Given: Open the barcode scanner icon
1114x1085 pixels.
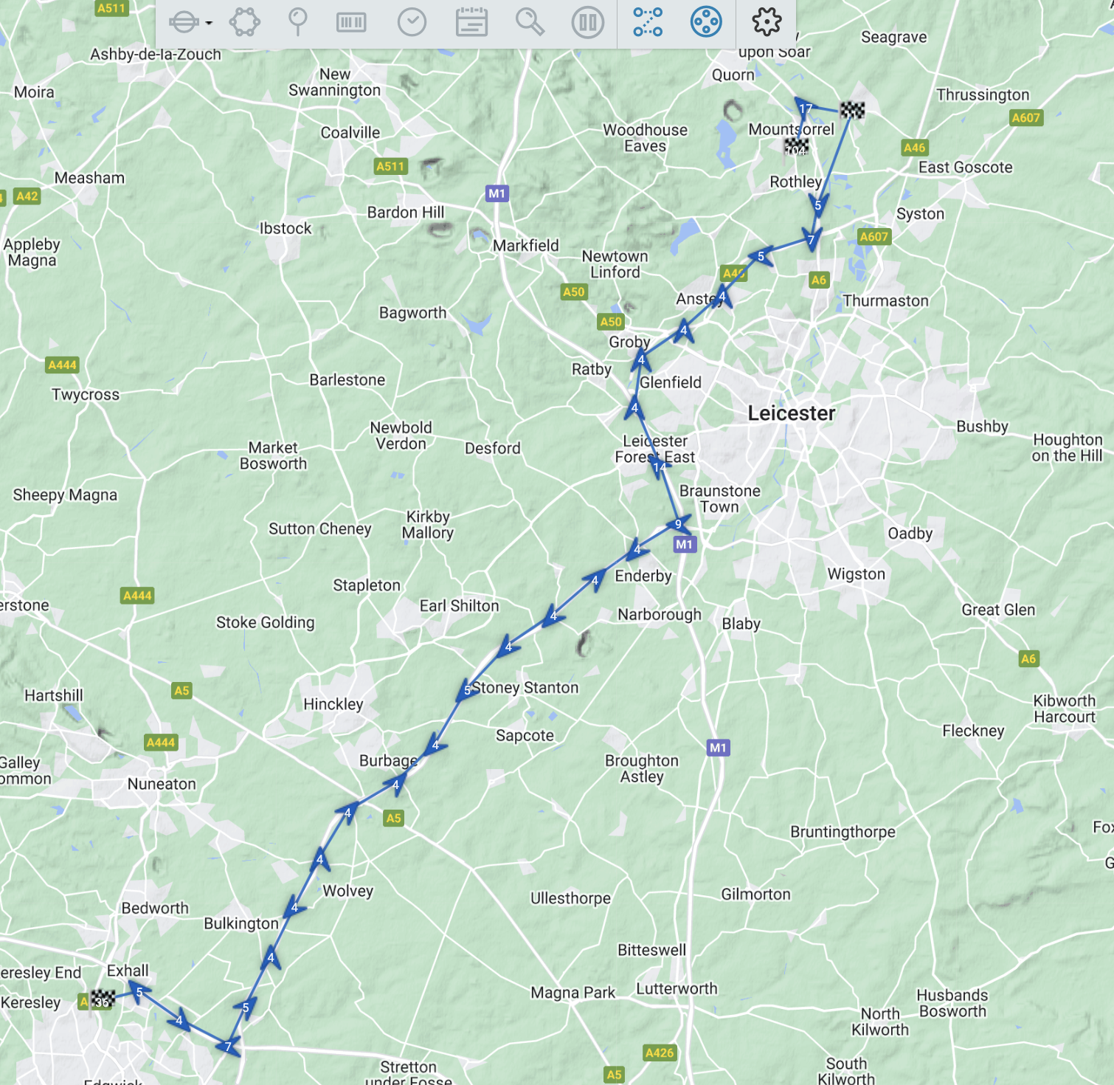Looking at the screenshot, I should 351,22.
